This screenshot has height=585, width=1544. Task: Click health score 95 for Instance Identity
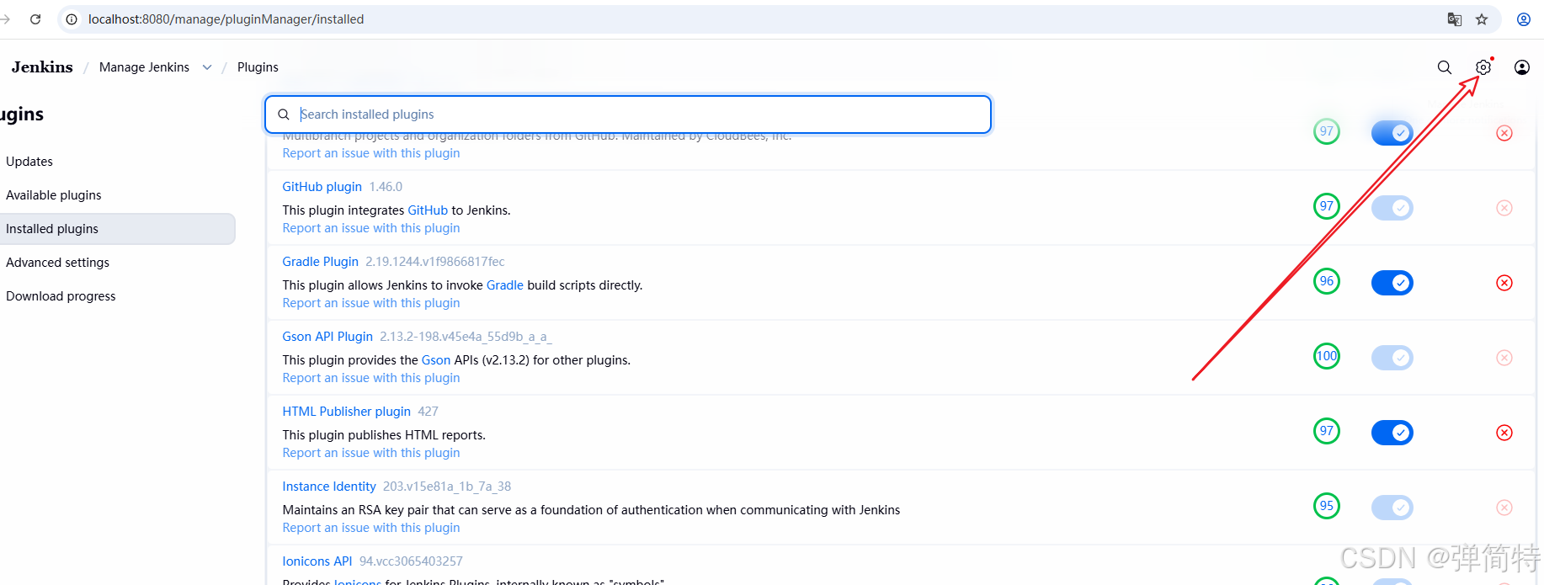click(1327, 506)
